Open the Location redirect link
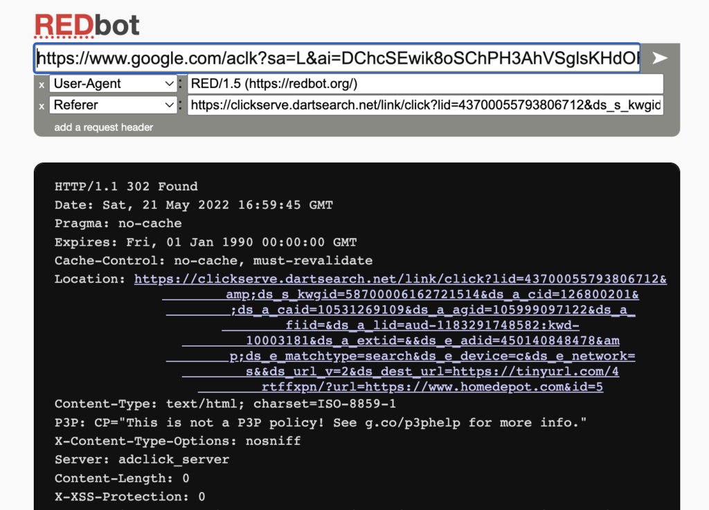This screenshot has width=709, height=510. 400,333
